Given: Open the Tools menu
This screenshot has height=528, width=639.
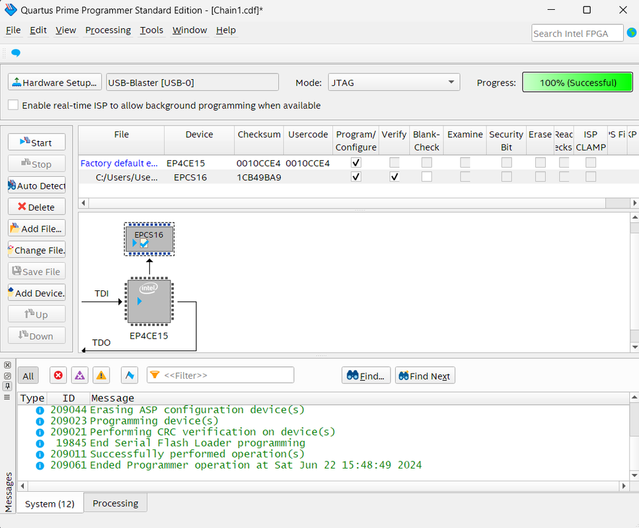Looking at the screenshot, I should coord(151,30).
